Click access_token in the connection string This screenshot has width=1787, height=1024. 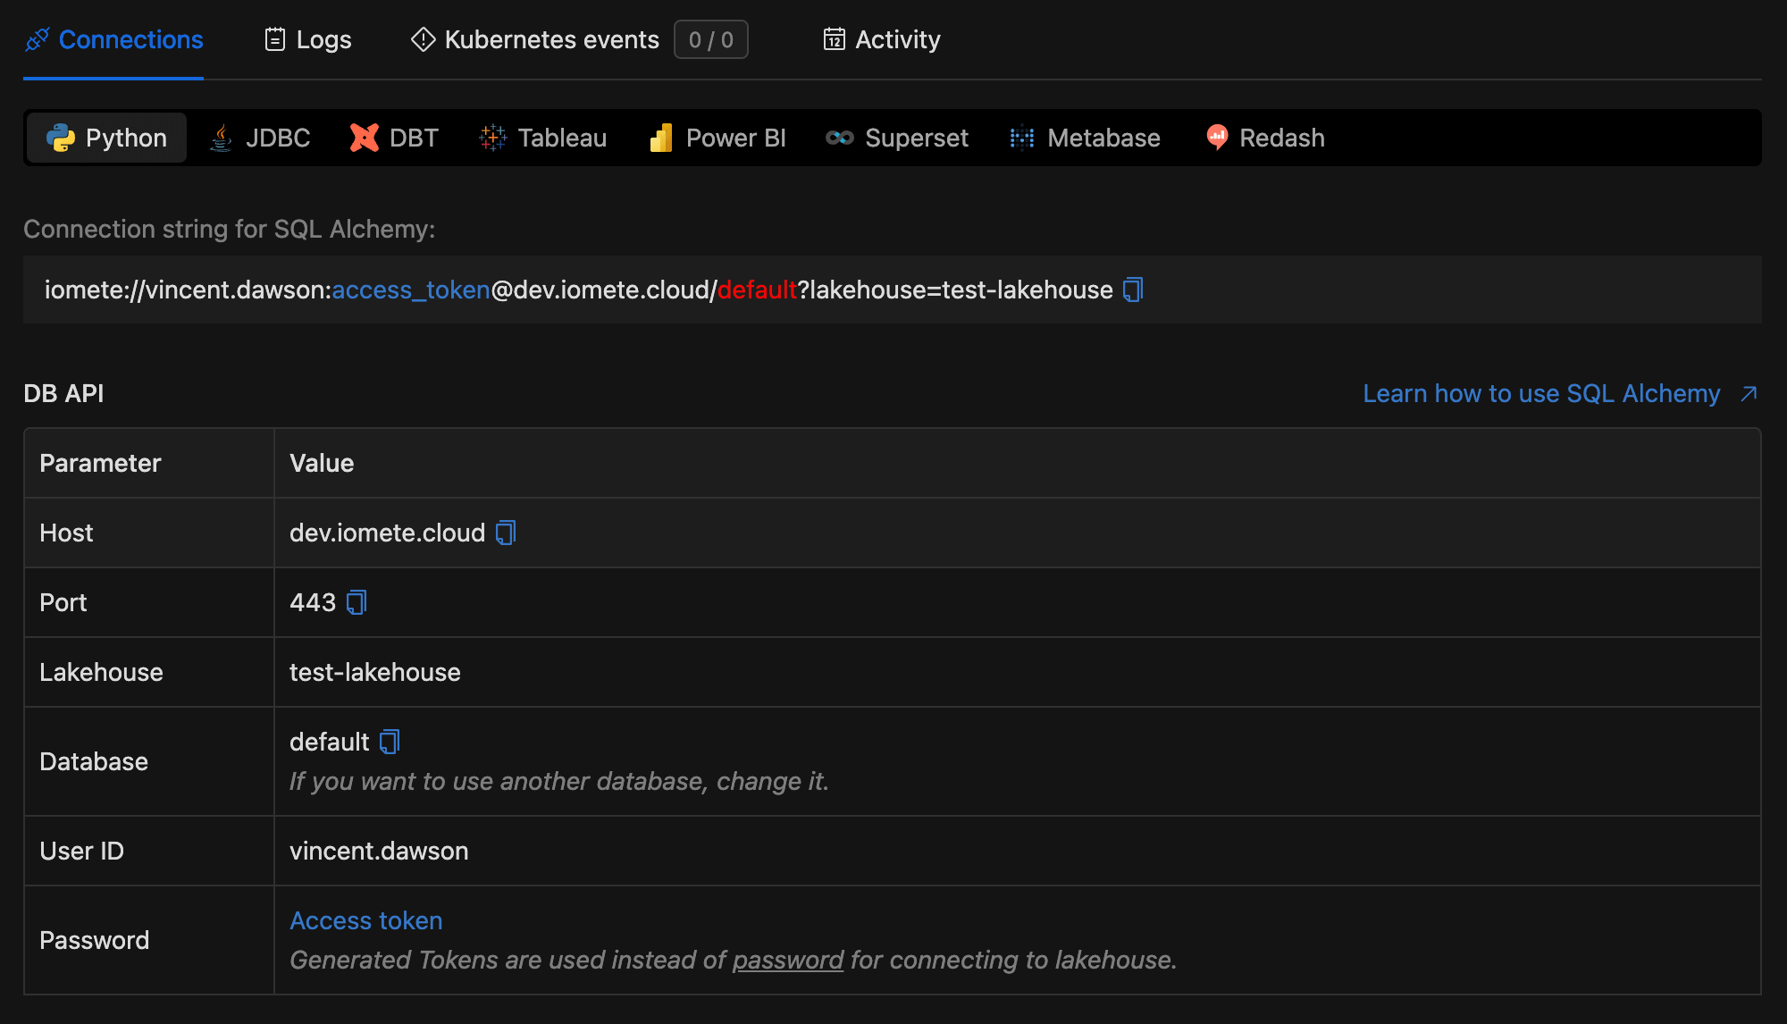click(411, 290)
